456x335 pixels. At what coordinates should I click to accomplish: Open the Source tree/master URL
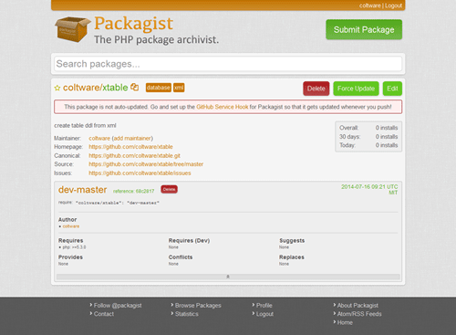point(146,164)
